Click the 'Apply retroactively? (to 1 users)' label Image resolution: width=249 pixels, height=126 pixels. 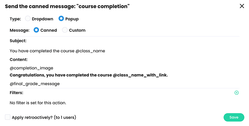pyautogui.click(x=44, y=117)
